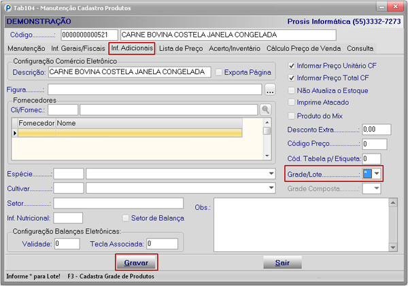Click inside the Obs. text area
This screenshot has height=286, width=408.
point(301,225)
